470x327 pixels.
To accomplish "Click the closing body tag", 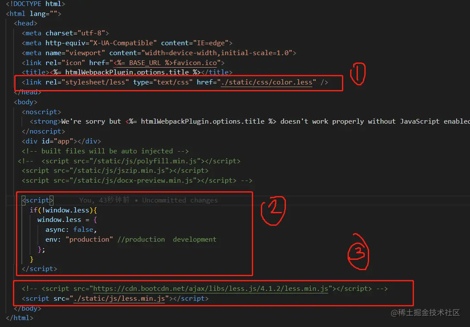I will [28, 308].
